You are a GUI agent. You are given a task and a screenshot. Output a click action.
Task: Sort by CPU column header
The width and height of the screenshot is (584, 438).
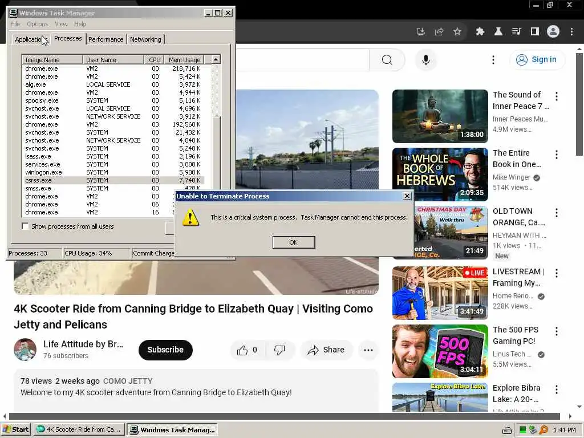(x=154, y=59)
